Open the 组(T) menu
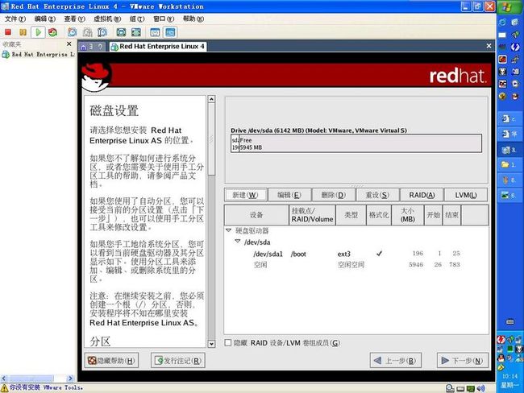Viewport: 524px width, 393px height. tap(137, 19)
